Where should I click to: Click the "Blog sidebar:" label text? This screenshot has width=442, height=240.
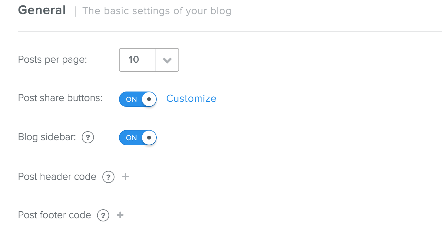pos(47,137)
